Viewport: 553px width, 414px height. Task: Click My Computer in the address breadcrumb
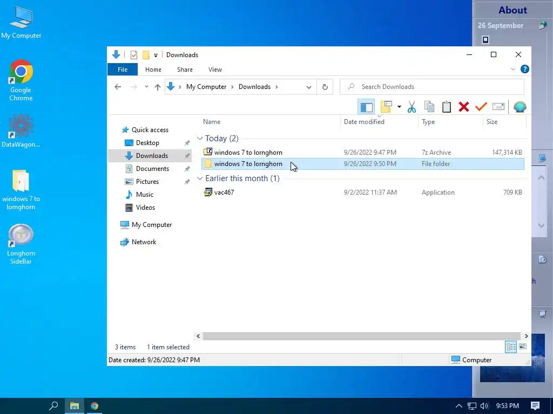[x=206, y=87]
